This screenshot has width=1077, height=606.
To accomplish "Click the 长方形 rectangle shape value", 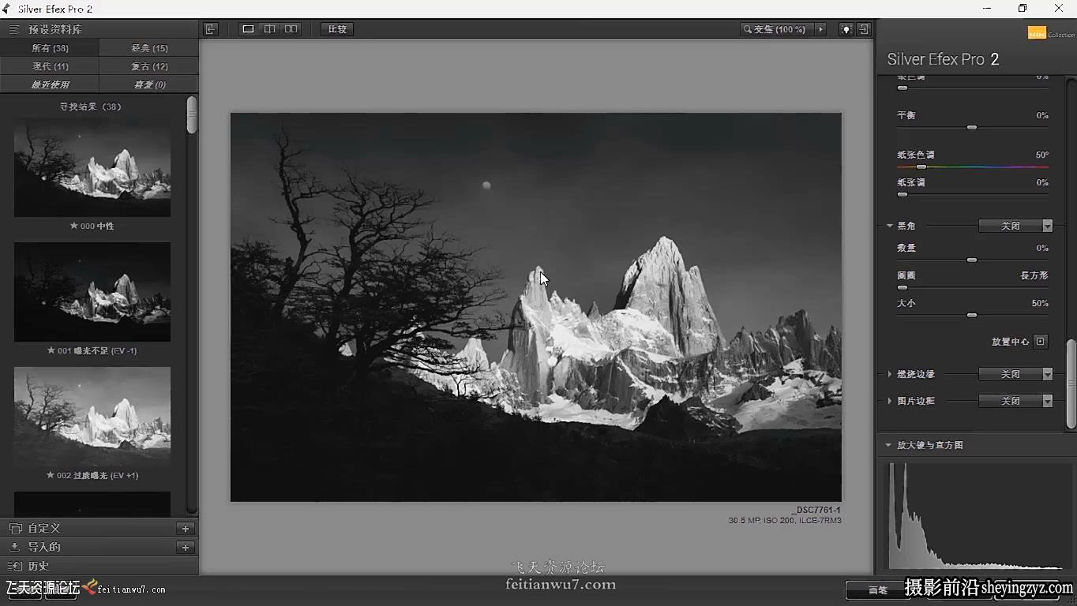I will click(x=1034, y=275).
